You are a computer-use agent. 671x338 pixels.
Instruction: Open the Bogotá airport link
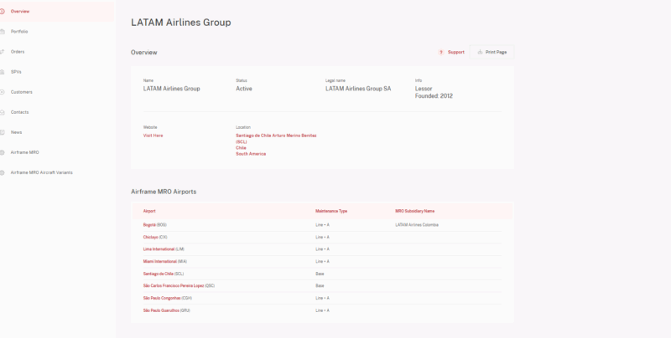click(x=149, y=225)
